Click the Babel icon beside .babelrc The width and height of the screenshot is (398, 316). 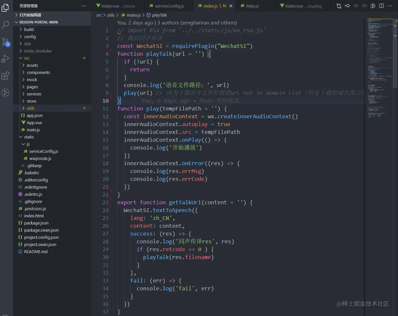[x=20, y=173]
